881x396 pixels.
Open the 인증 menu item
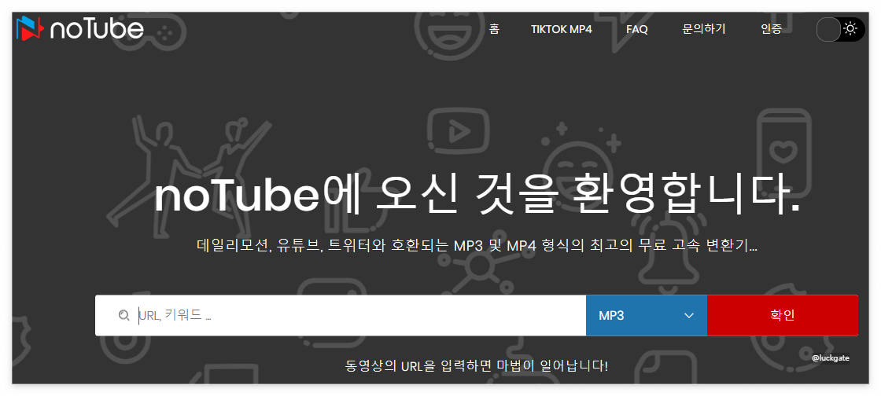click(771, 29)
